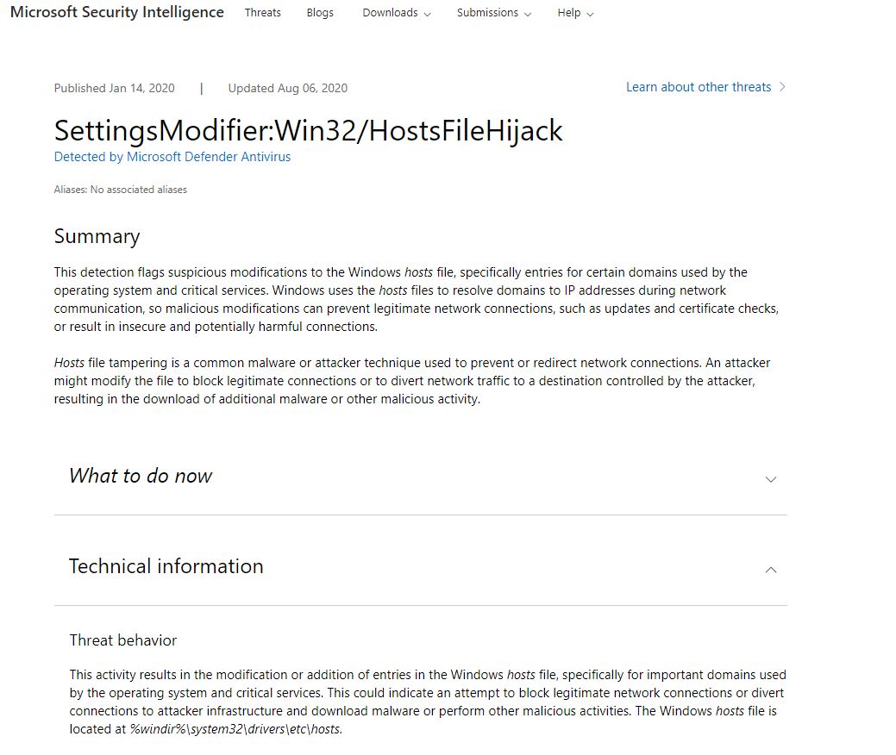Viewport: 896px width, 755px height.
Task: Click the Summary section heading
Action: [97, 236]
